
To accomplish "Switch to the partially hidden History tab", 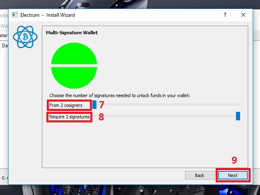I will tap(4, 35).
